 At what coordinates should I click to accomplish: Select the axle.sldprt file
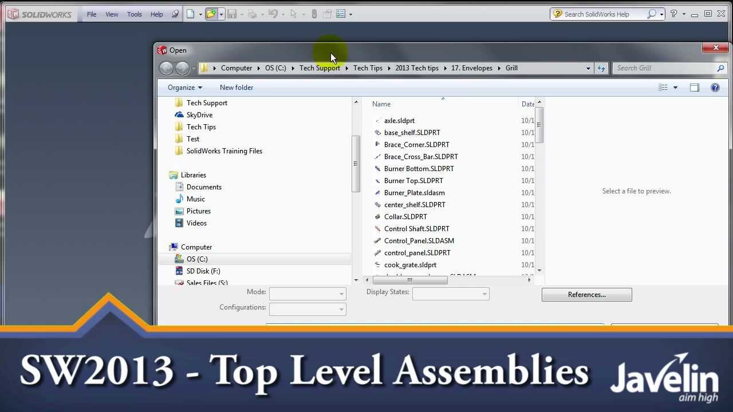pos(399,121)
